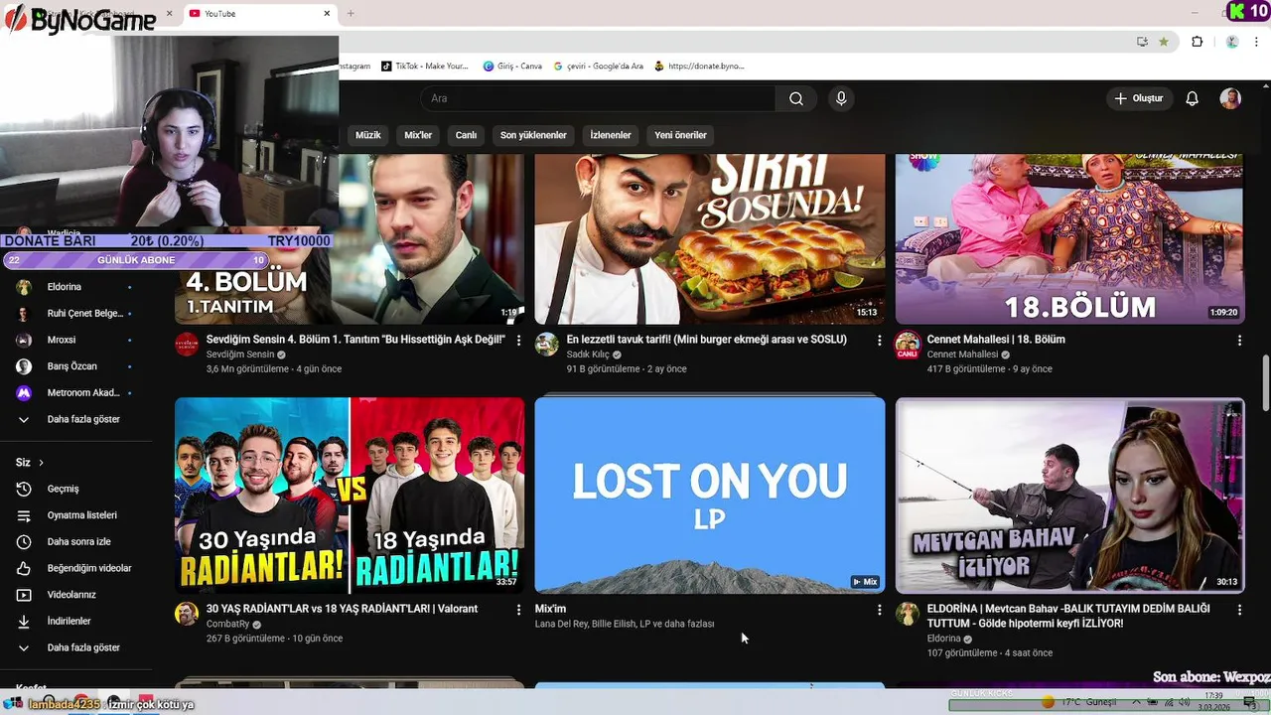Select the Canlı filter chip
The image size is (1271, 715).
[x=466, y=135]
